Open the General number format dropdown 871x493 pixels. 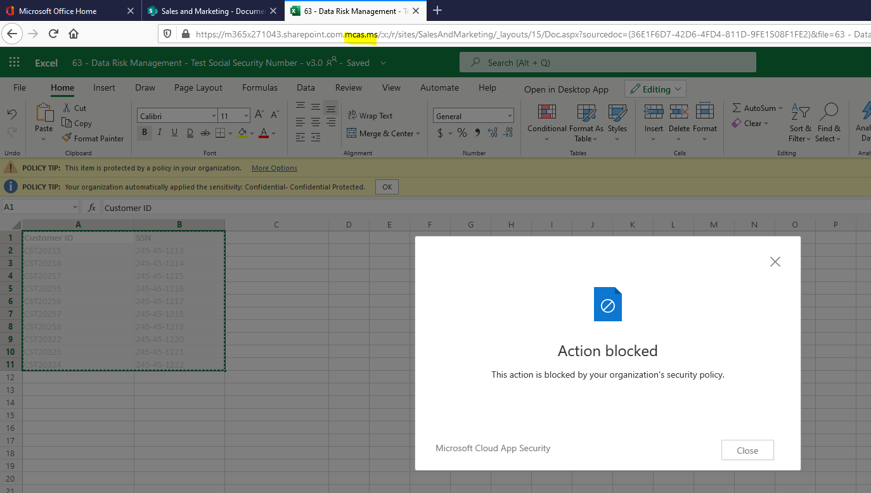510,116
